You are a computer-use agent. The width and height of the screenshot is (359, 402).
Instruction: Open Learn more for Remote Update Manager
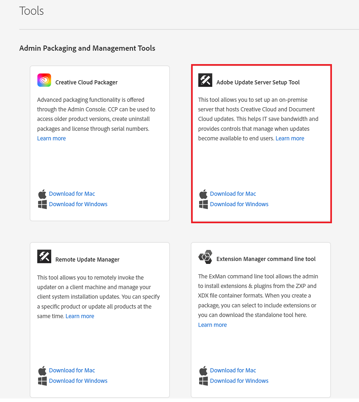(80, 316)
